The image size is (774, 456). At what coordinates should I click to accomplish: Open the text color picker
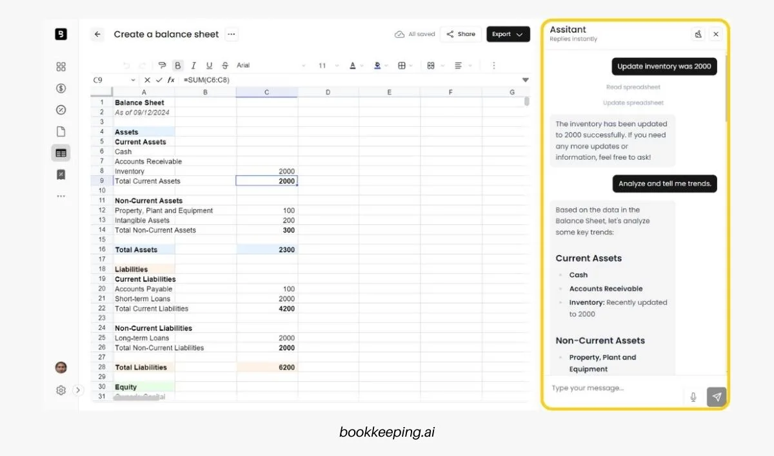(355, 66)
